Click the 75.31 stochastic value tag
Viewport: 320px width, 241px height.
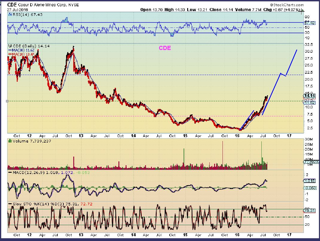pos(310,210)
